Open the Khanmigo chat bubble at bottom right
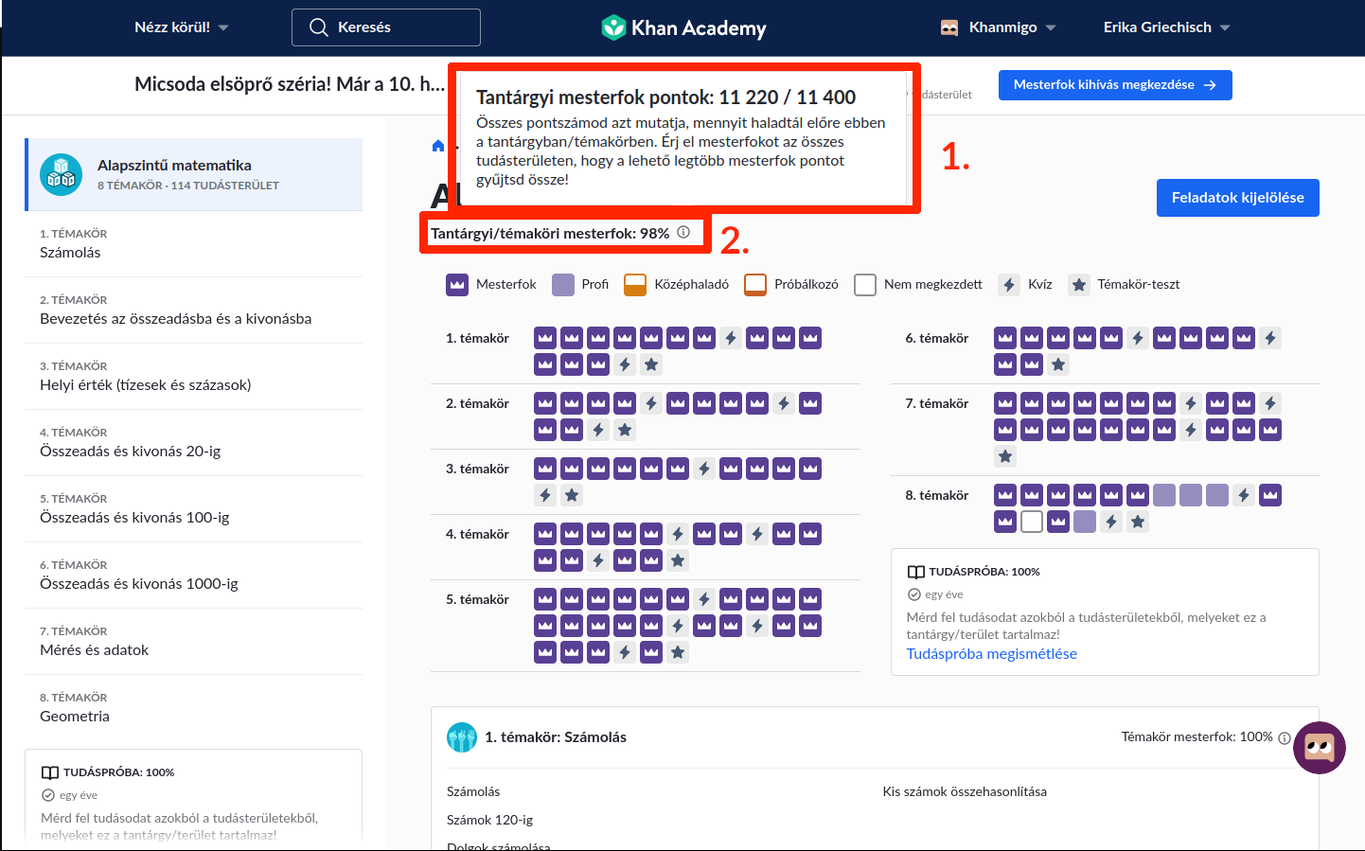The width and height of the screenshot is (1365, 851). [1320, 748]
